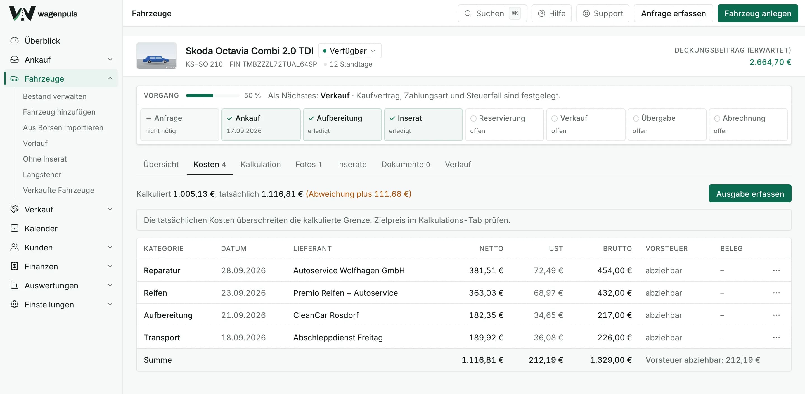
Task: Expand the Ankauf sidebar section
Action: point(110,59)
